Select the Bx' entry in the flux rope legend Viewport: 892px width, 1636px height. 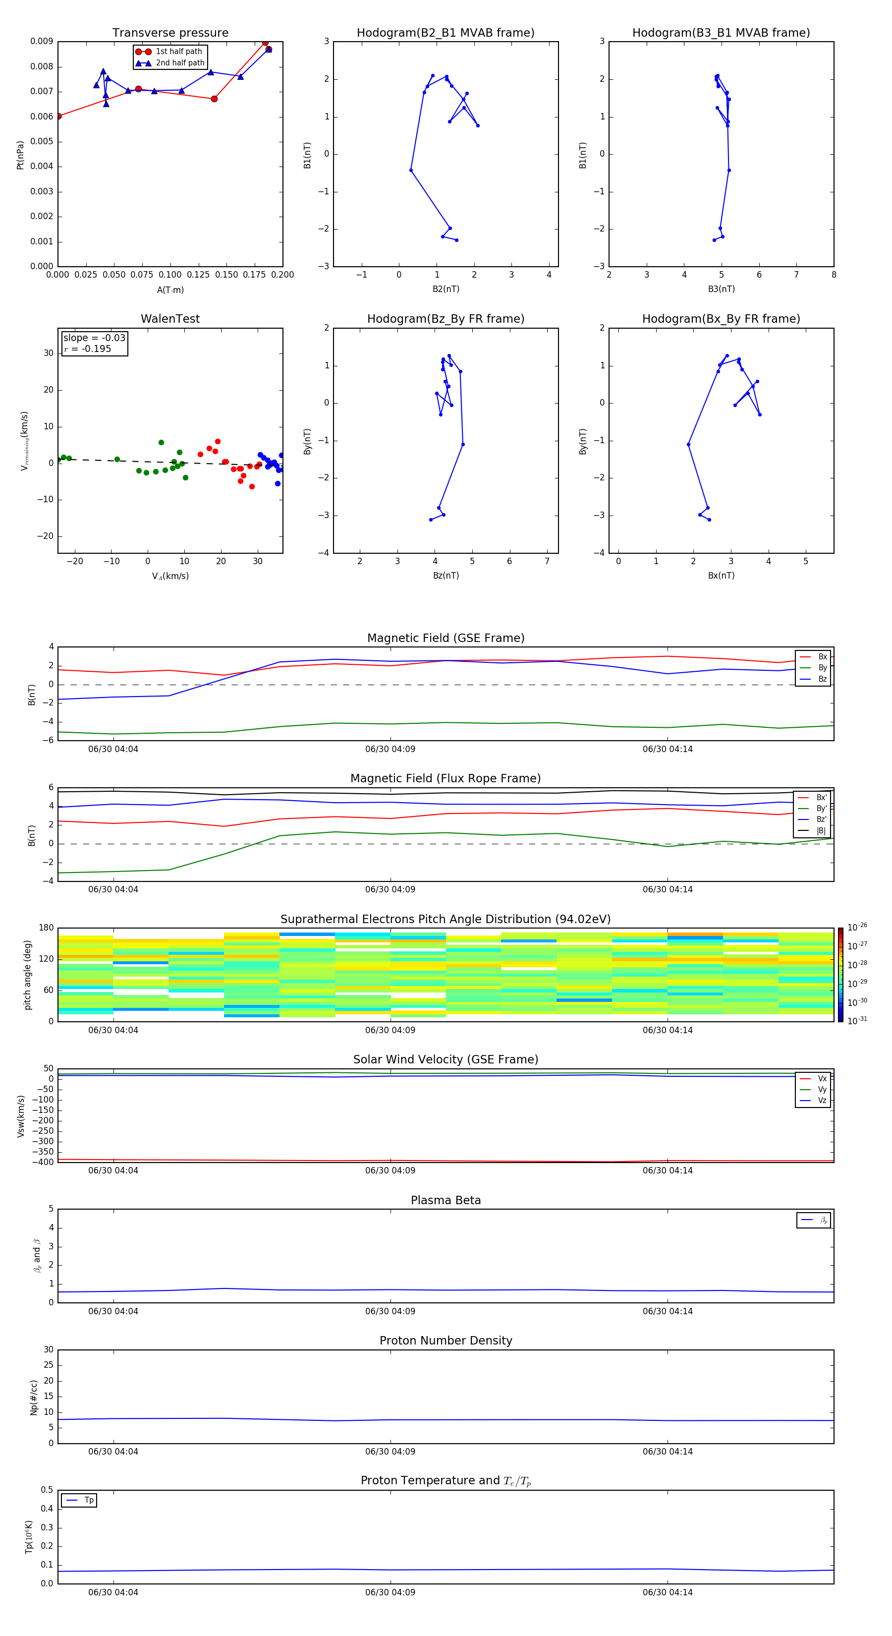point(813,798)
